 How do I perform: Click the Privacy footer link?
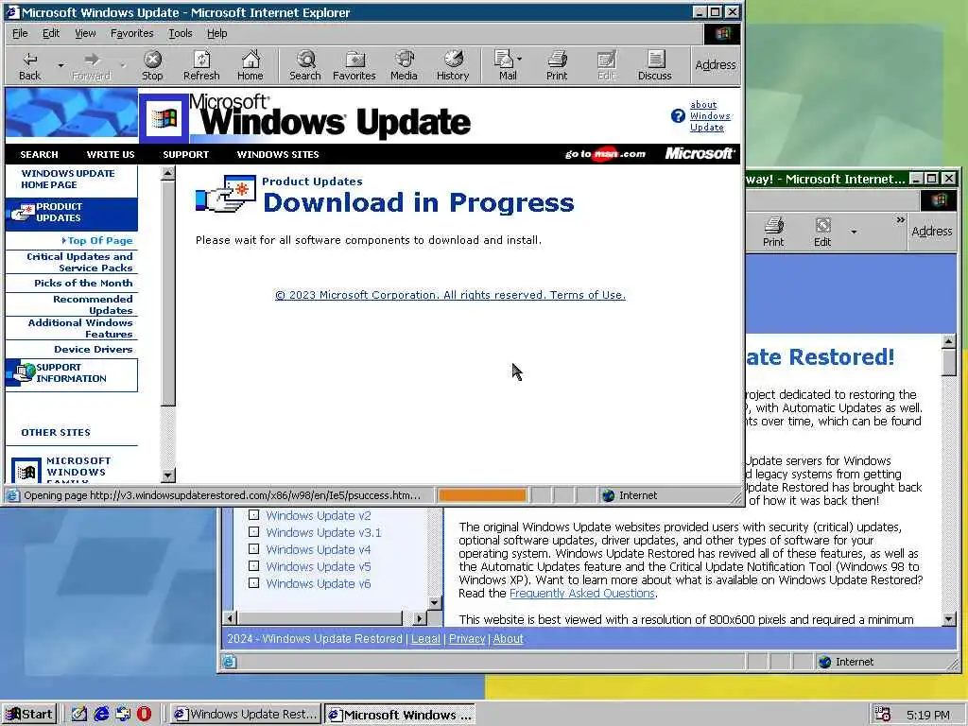pyautogui.click(x=467, y=638)
